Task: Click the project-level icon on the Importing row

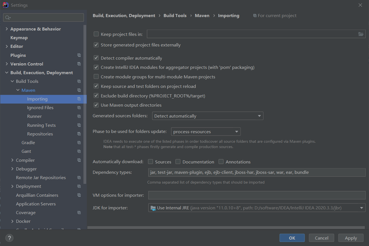Action: click(x=79, y=99)
